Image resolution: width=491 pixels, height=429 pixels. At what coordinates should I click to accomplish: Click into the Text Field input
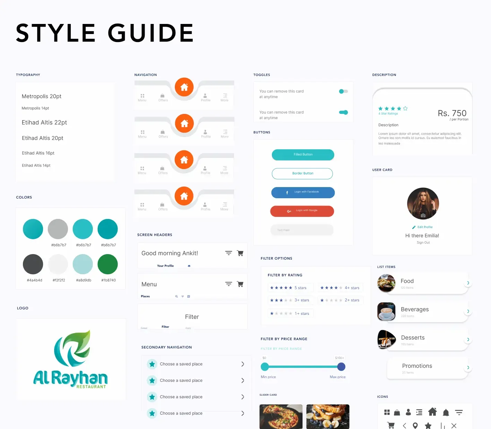click(302, 230)
